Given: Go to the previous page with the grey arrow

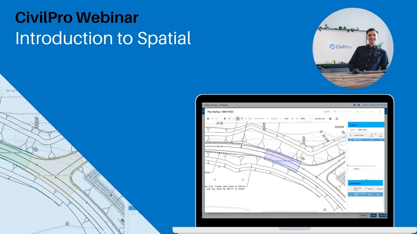Looking at the screenshot, I should pyautogui.click(x=213, y=119).
